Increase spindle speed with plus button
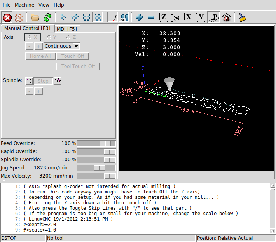 [x=38, y=91]
